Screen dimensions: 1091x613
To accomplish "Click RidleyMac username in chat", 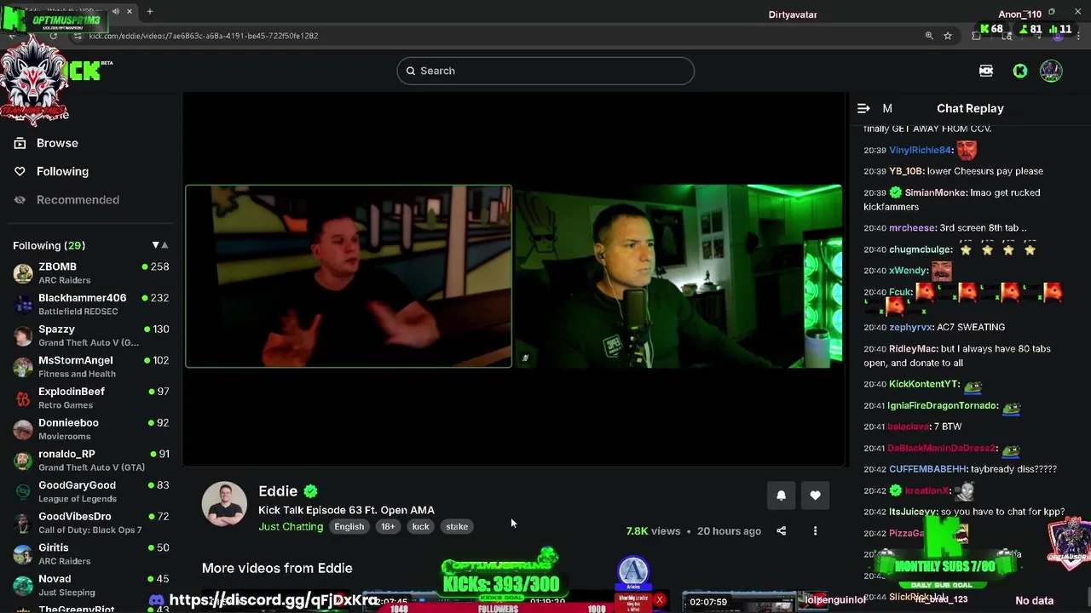I will pyautogui.click(x=914, y=348).
